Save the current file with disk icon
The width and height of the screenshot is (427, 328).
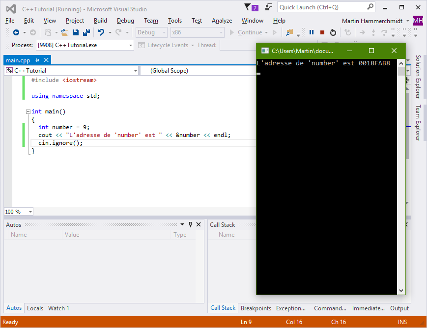tap(76, 33)
